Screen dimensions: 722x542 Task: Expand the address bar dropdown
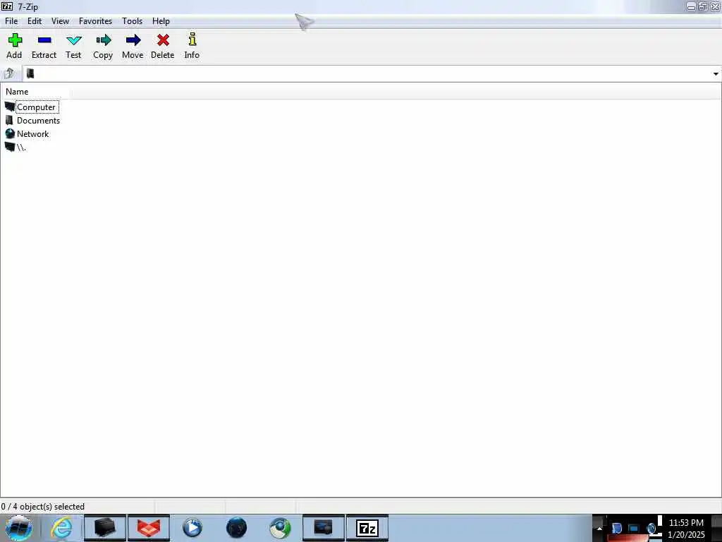click(x=716, y=73)
